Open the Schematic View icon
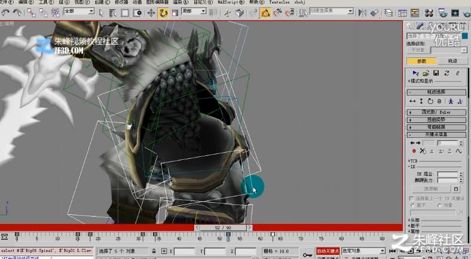 (415, 13)
